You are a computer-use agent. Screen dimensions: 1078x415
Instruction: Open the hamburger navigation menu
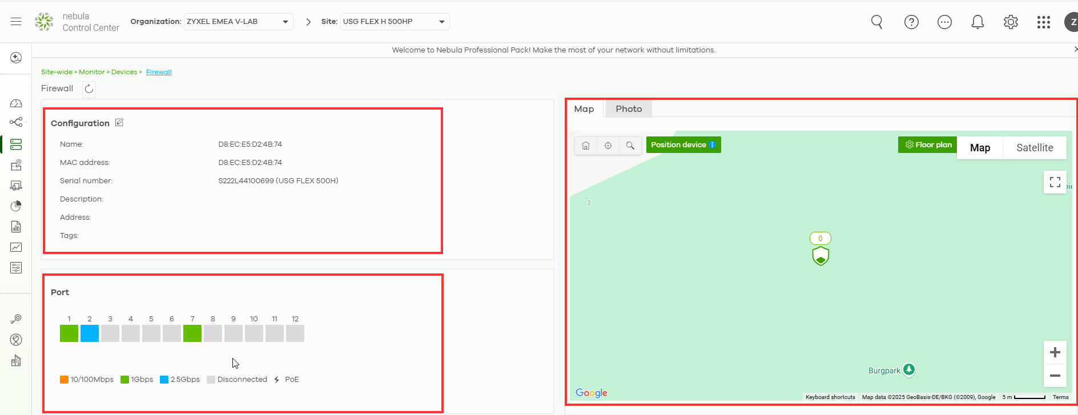pyautogui.click(x=16, y=22)
